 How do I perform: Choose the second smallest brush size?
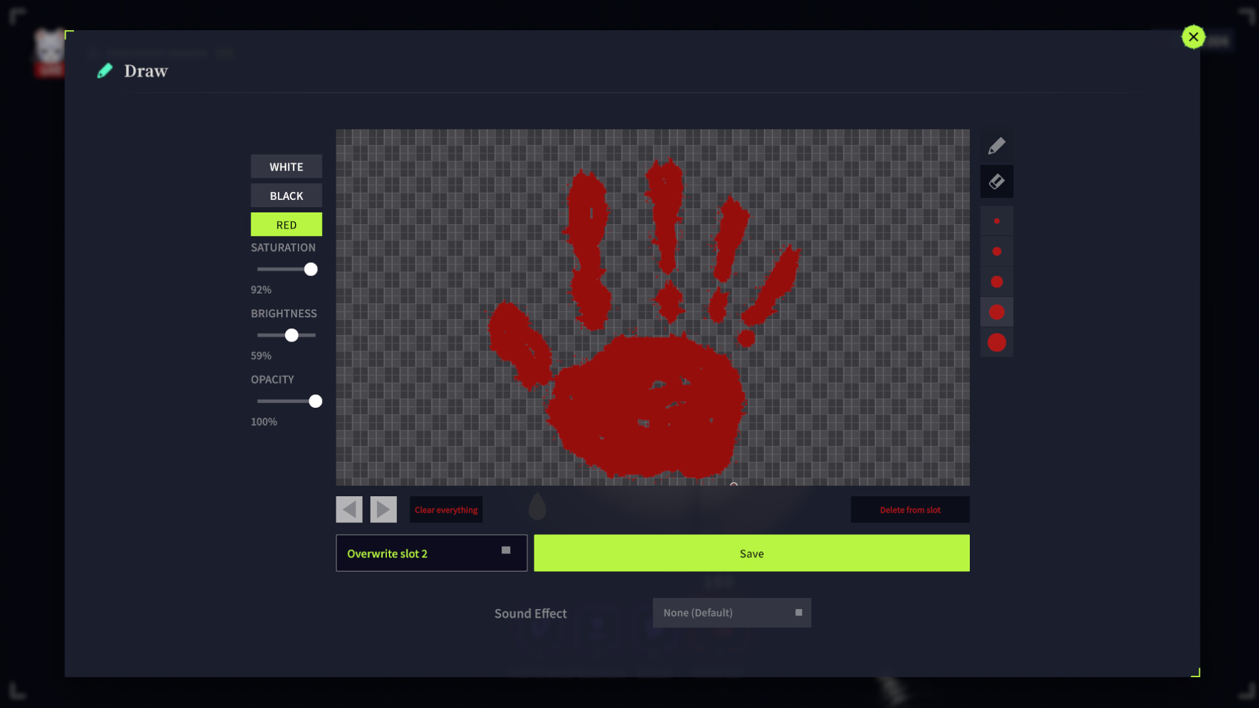tap(997, 251)
